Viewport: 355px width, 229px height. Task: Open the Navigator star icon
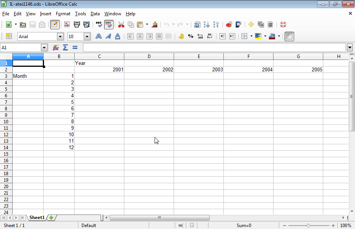tap(251, 24)
